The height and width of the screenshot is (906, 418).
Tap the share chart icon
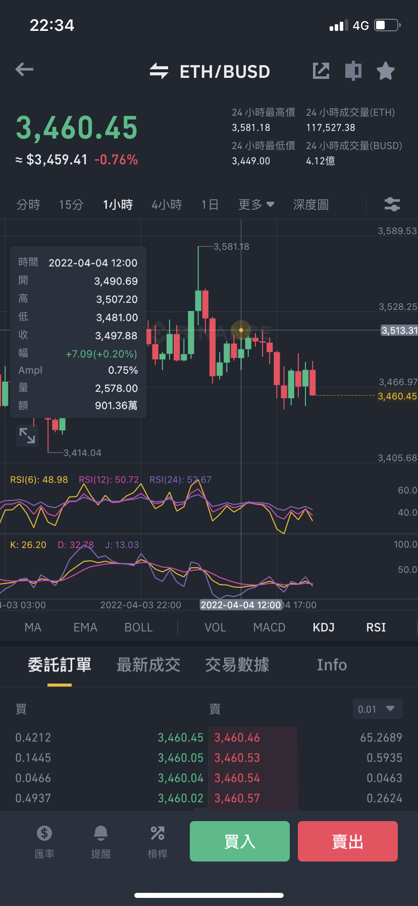click(x=321, y=71)
